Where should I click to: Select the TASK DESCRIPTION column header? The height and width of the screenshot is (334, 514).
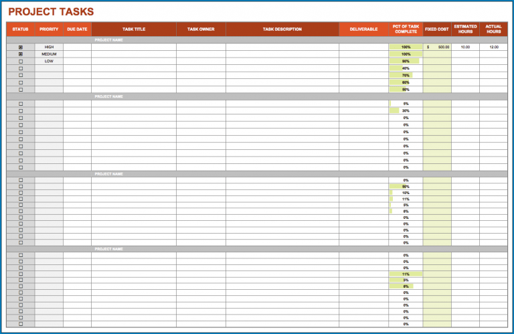[x=282, y=29]
